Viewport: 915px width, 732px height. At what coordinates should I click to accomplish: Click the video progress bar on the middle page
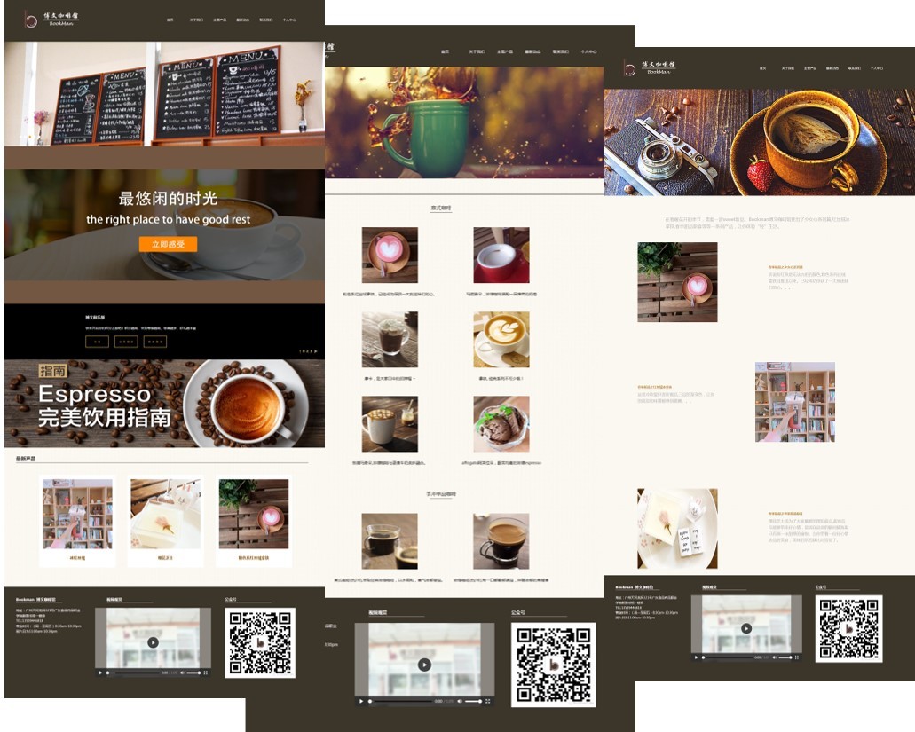401,701
